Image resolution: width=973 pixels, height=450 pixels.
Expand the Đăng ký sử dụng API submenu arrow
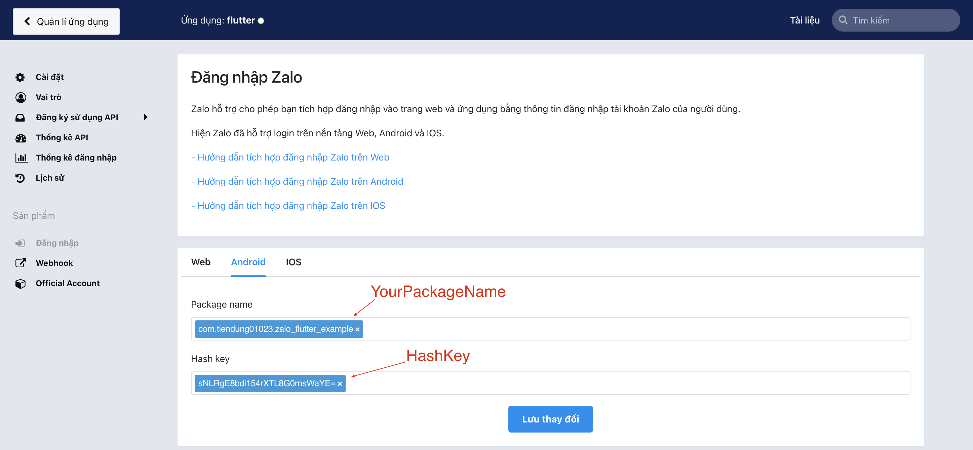(x=146, y=117)
